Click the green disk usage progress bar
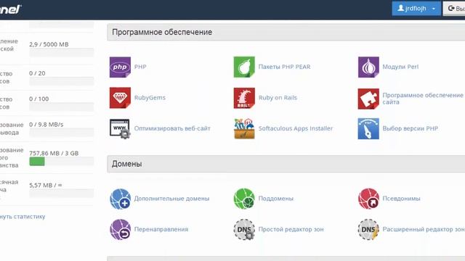Image resolution: width=465 pixels, height=261 pixels. click(x=37, y=161)
